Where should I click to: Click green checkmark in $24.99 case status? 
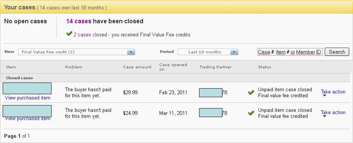point(251,113)
